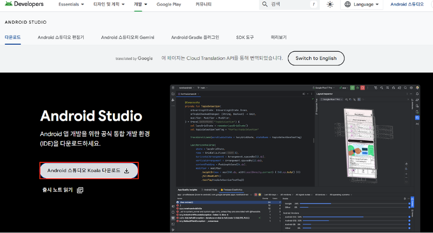This screenshot has width=433, height=233.
Task: Open 출시 노트 읽기 link
Action: click(x=63, y=190)
